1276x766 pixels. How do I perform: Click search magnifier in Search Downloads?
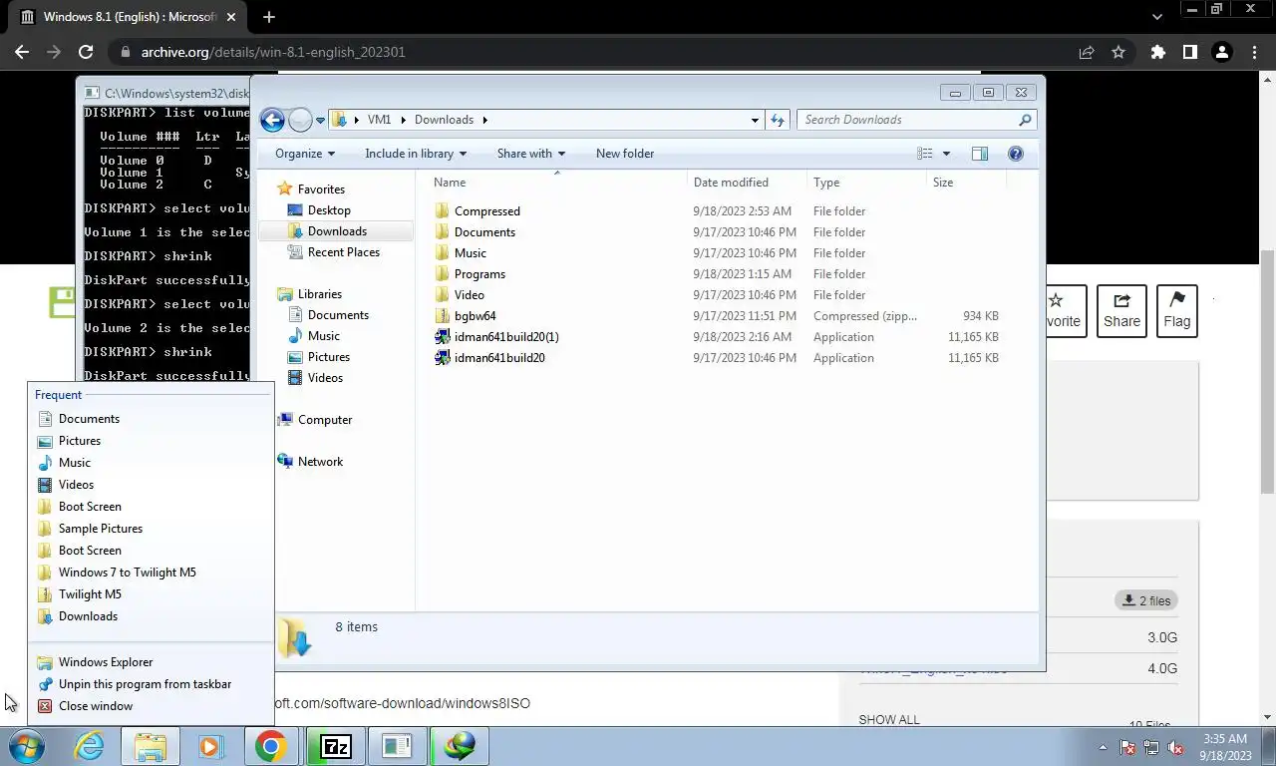coord(1025,120)
